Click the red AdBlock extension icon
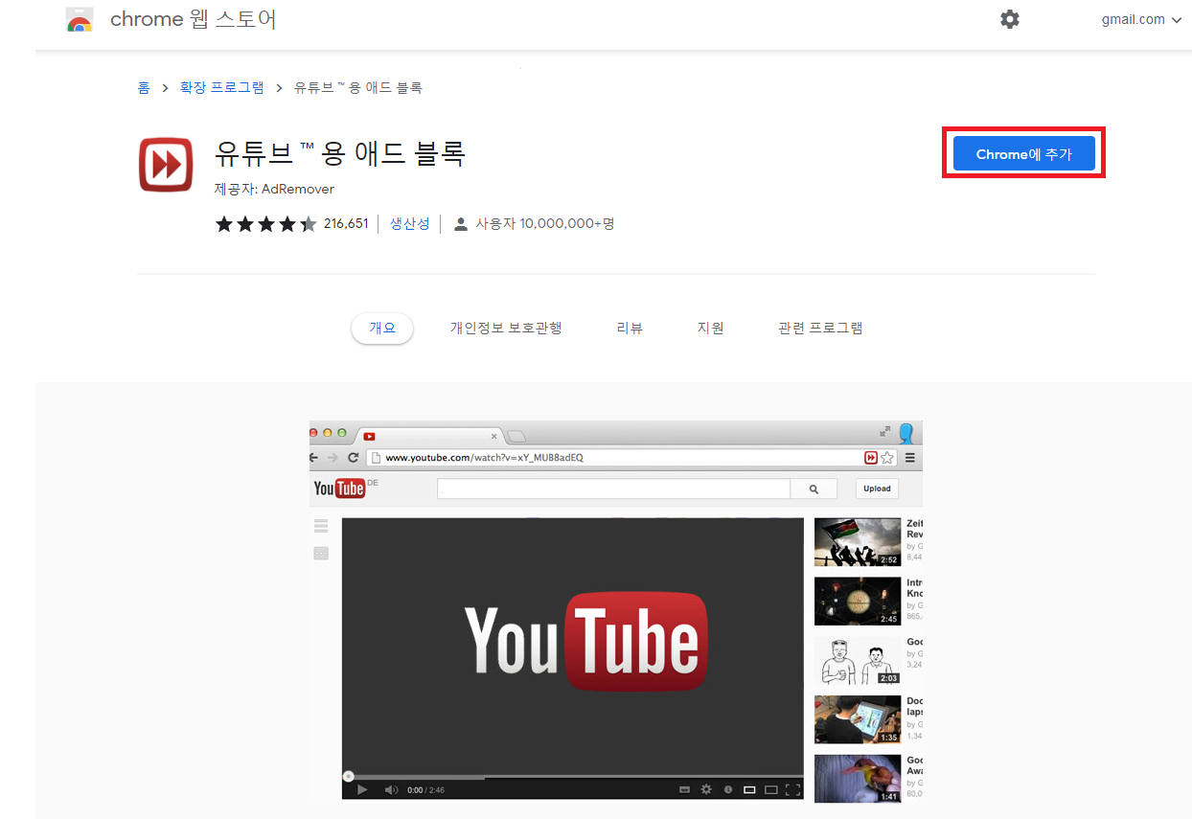 [167, 165]
